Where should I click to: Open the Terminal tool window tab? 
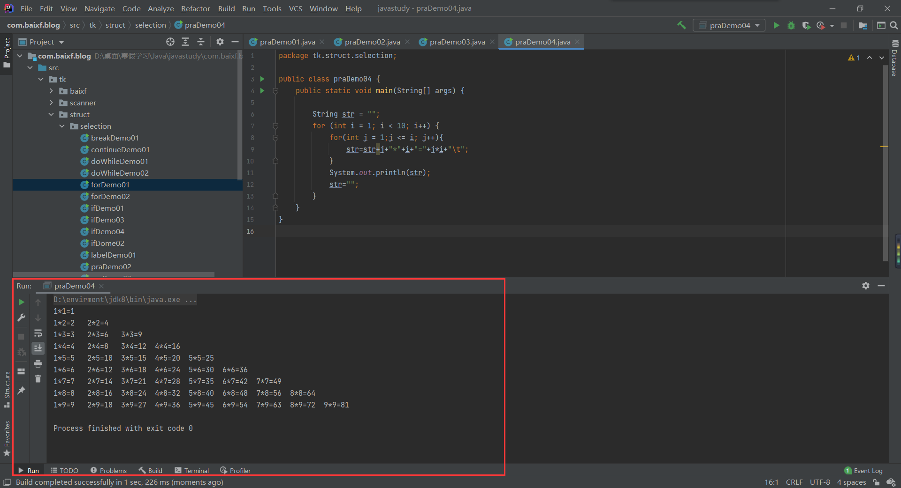click(x=191, y=470)
